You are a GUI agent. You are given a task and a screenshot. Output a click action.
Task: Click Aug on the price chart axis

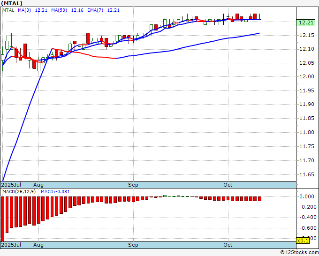38,185
